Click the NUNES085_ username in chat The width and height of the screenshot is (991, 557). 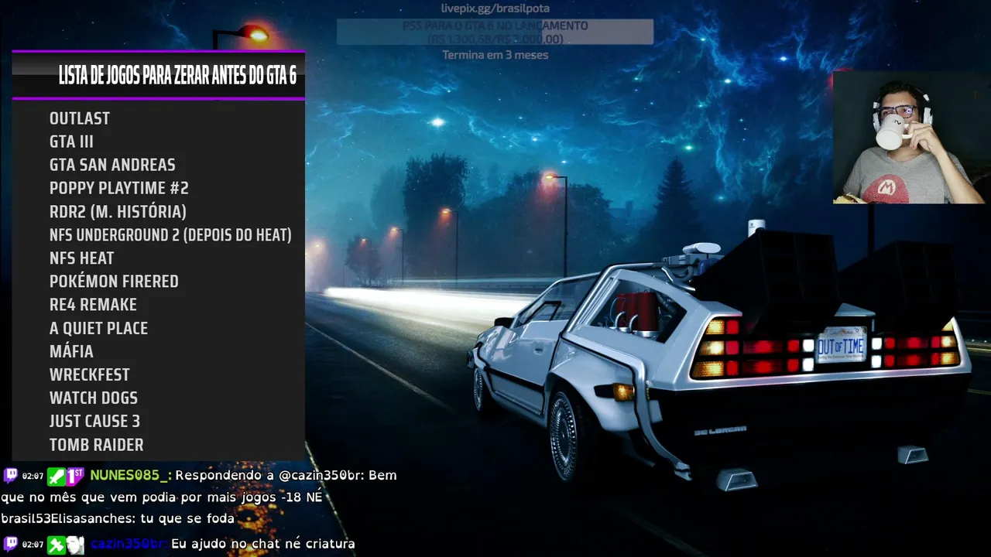pyautogui.click(x=130, y=475)
